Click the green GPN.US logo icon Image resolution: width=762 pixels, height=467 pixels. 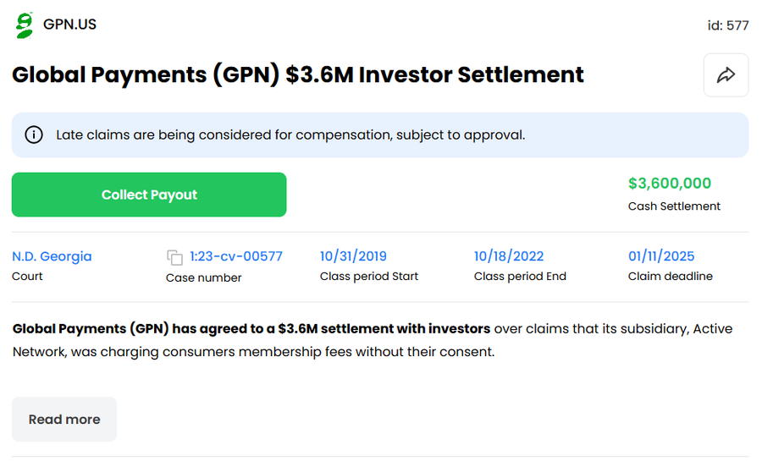pos(24,25)
